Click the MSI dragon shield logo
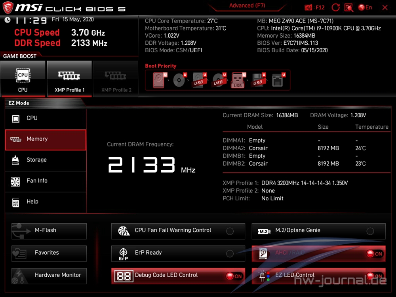This screenshot has width=396, height=297. tap(8, 8)
